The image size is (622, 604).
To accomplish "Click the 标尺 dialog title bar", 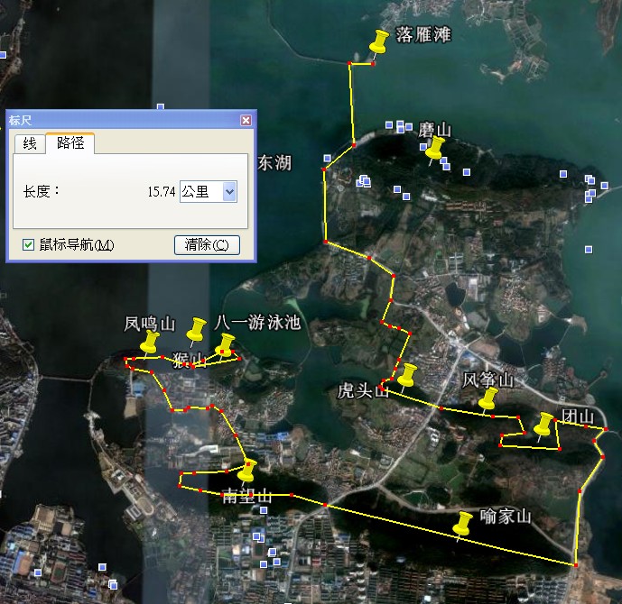I will tap(131, 120).
